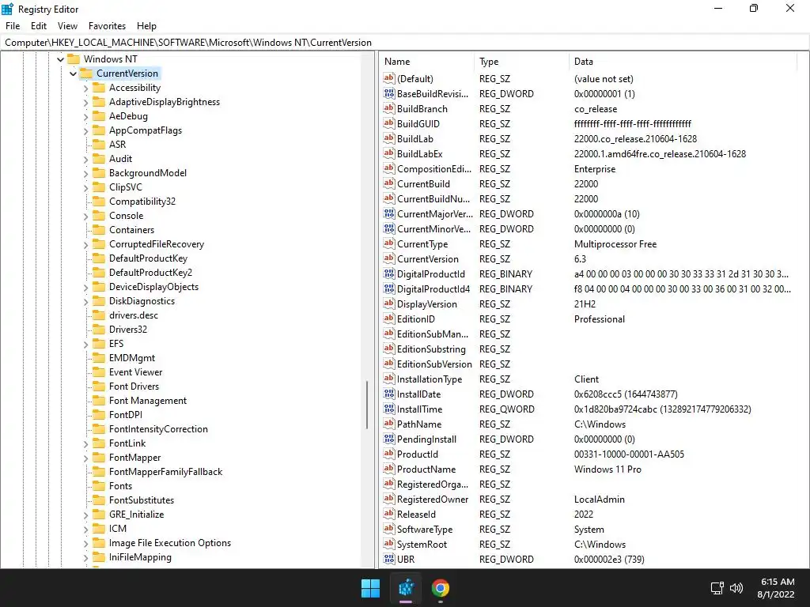Click the icon next to InstallDate

(x=389, y=394)
